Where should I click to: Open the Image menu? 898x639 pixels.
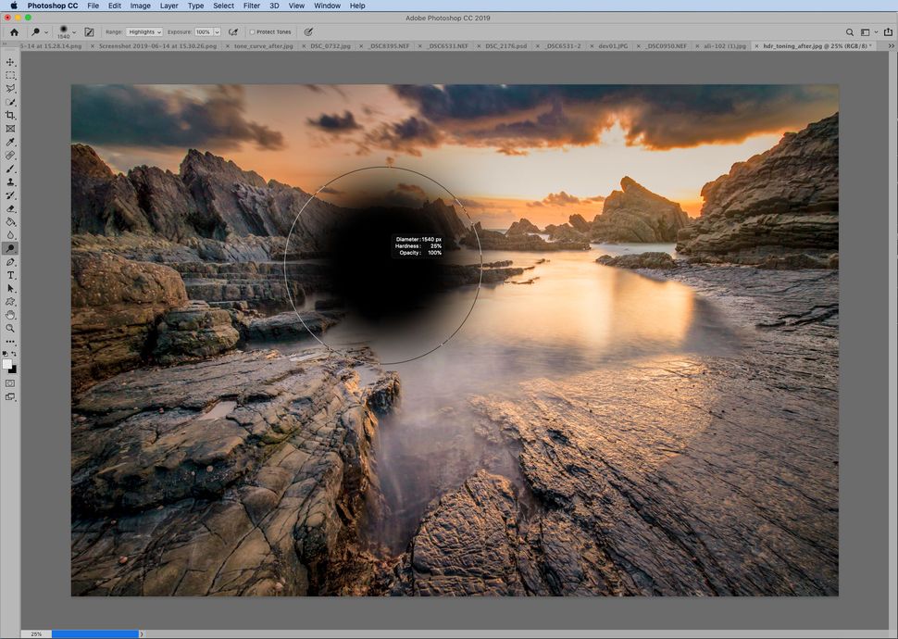140,6
